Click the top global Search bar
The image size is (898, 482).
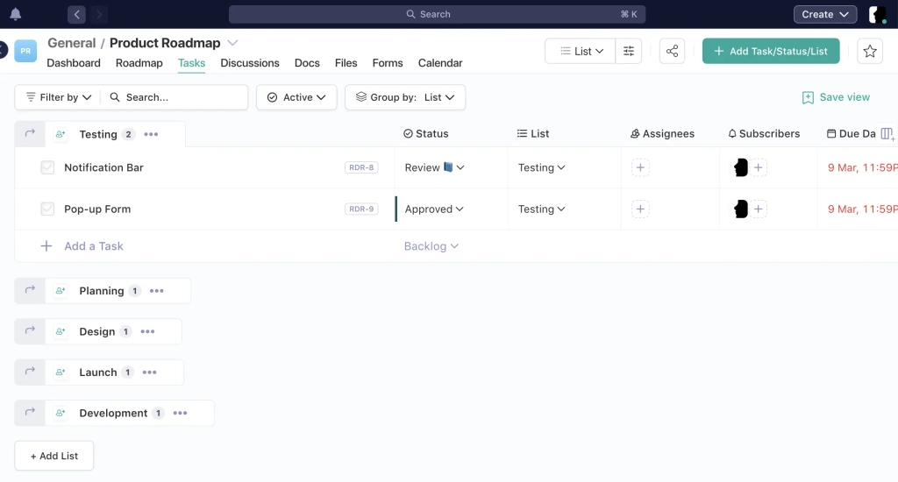437,14
